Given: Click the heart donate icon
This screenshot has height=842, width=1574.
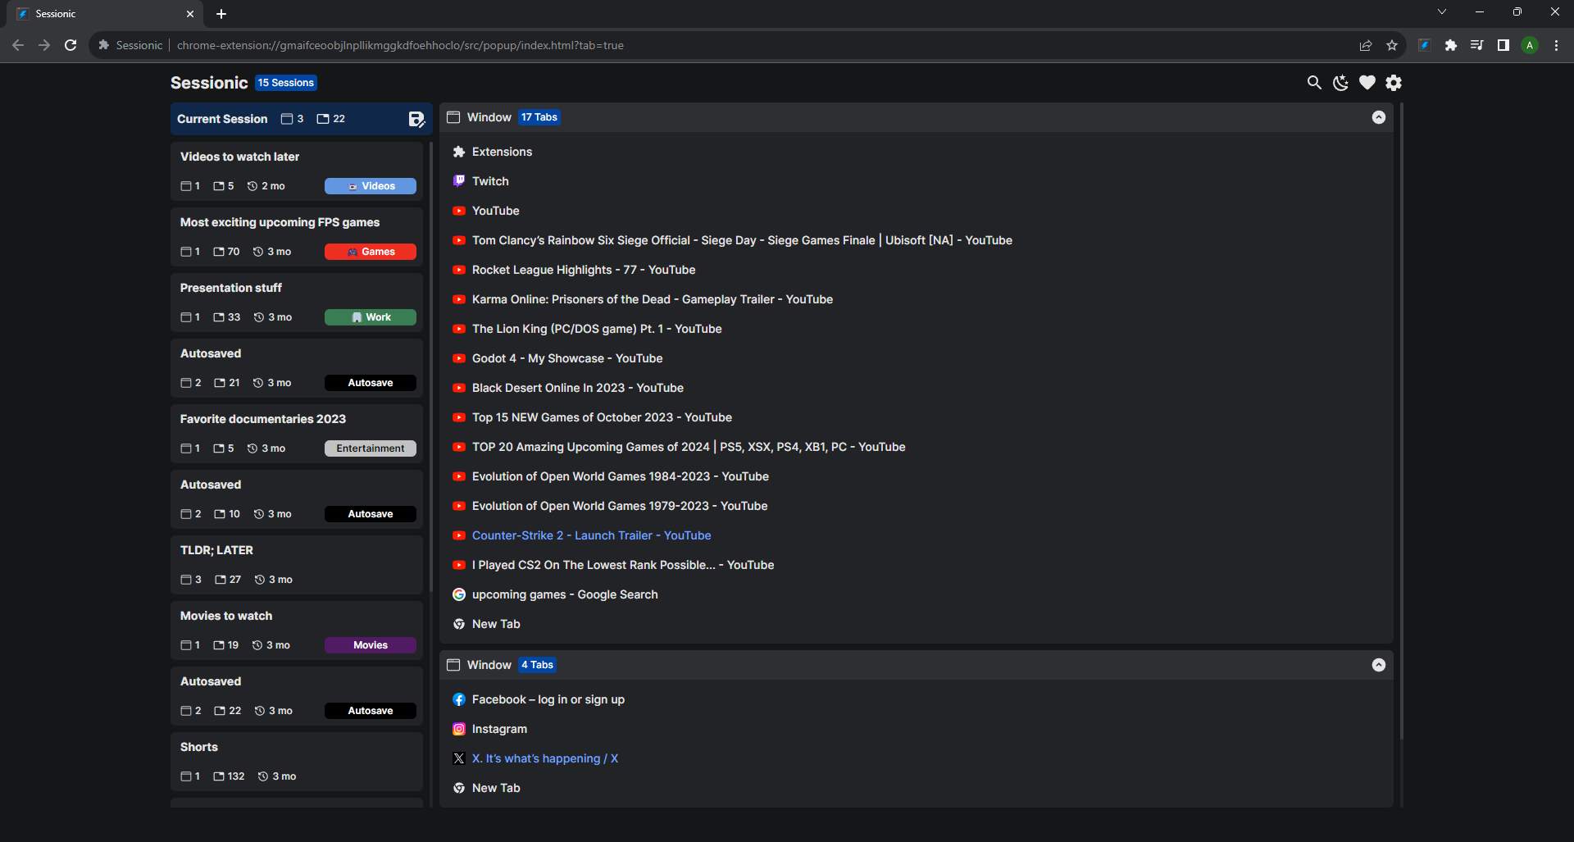Looking at the screenshot, I should [1367, 83].
